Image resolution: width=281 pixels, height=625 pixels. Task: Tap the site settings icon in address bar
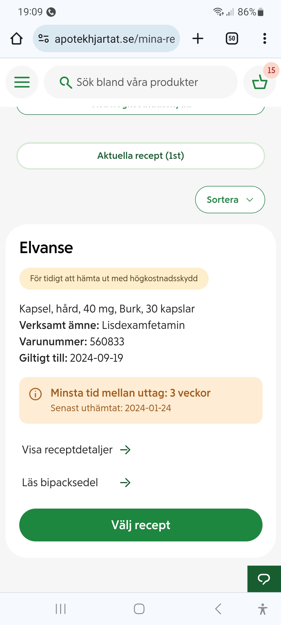click(x=43, y=39)
